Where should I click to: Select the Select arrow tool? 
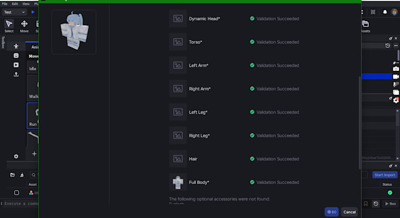(9, 26)
